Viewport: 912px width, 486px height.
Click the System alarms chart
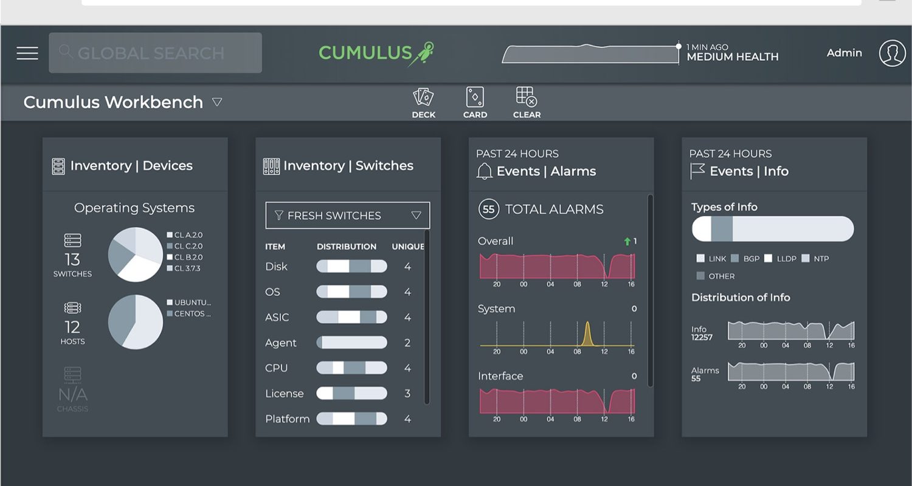tap(558, 334)
